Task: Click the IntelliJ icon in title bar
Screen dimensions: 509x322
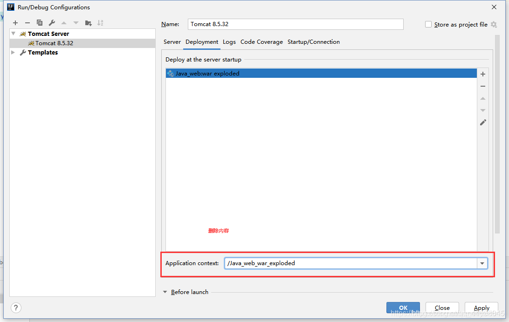Action: (x=11, y=7)
